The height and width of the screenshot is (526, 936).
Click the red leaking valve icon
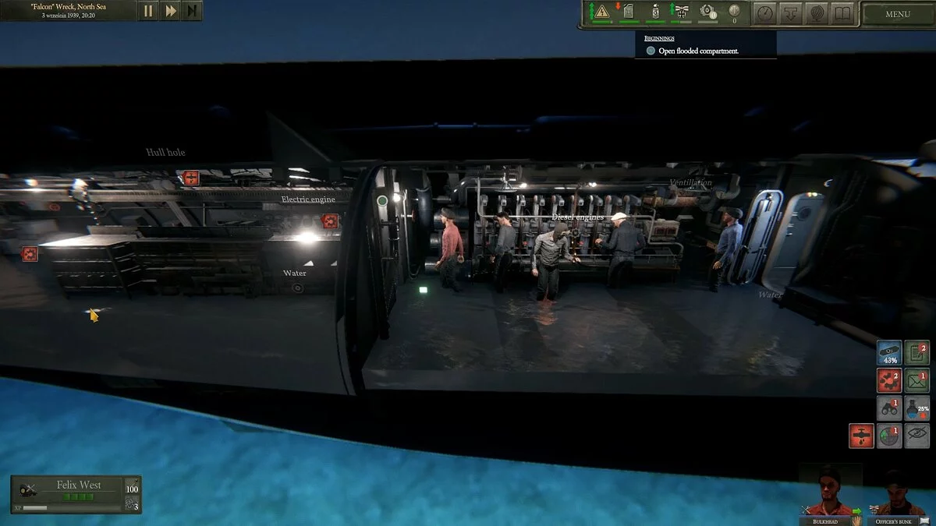click(860, 435)
